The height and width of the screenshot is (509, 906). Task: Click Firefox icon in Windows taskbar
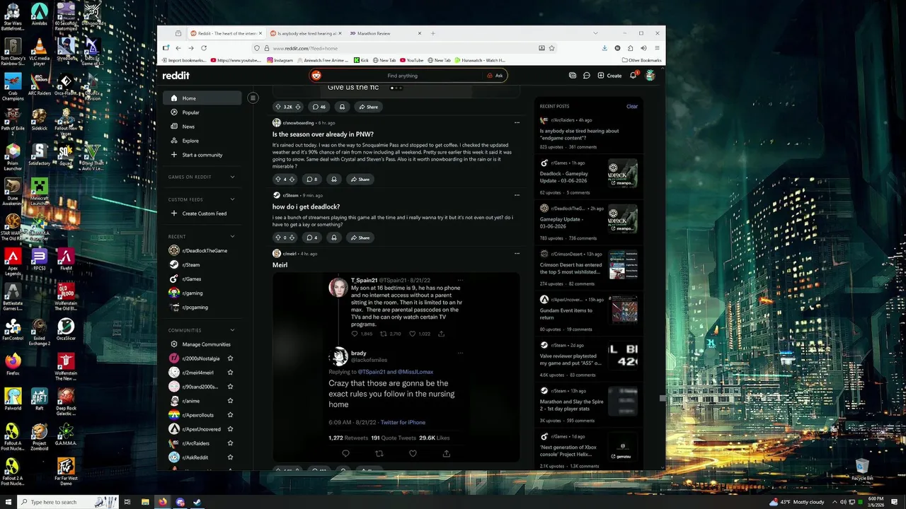pos(163,502)
